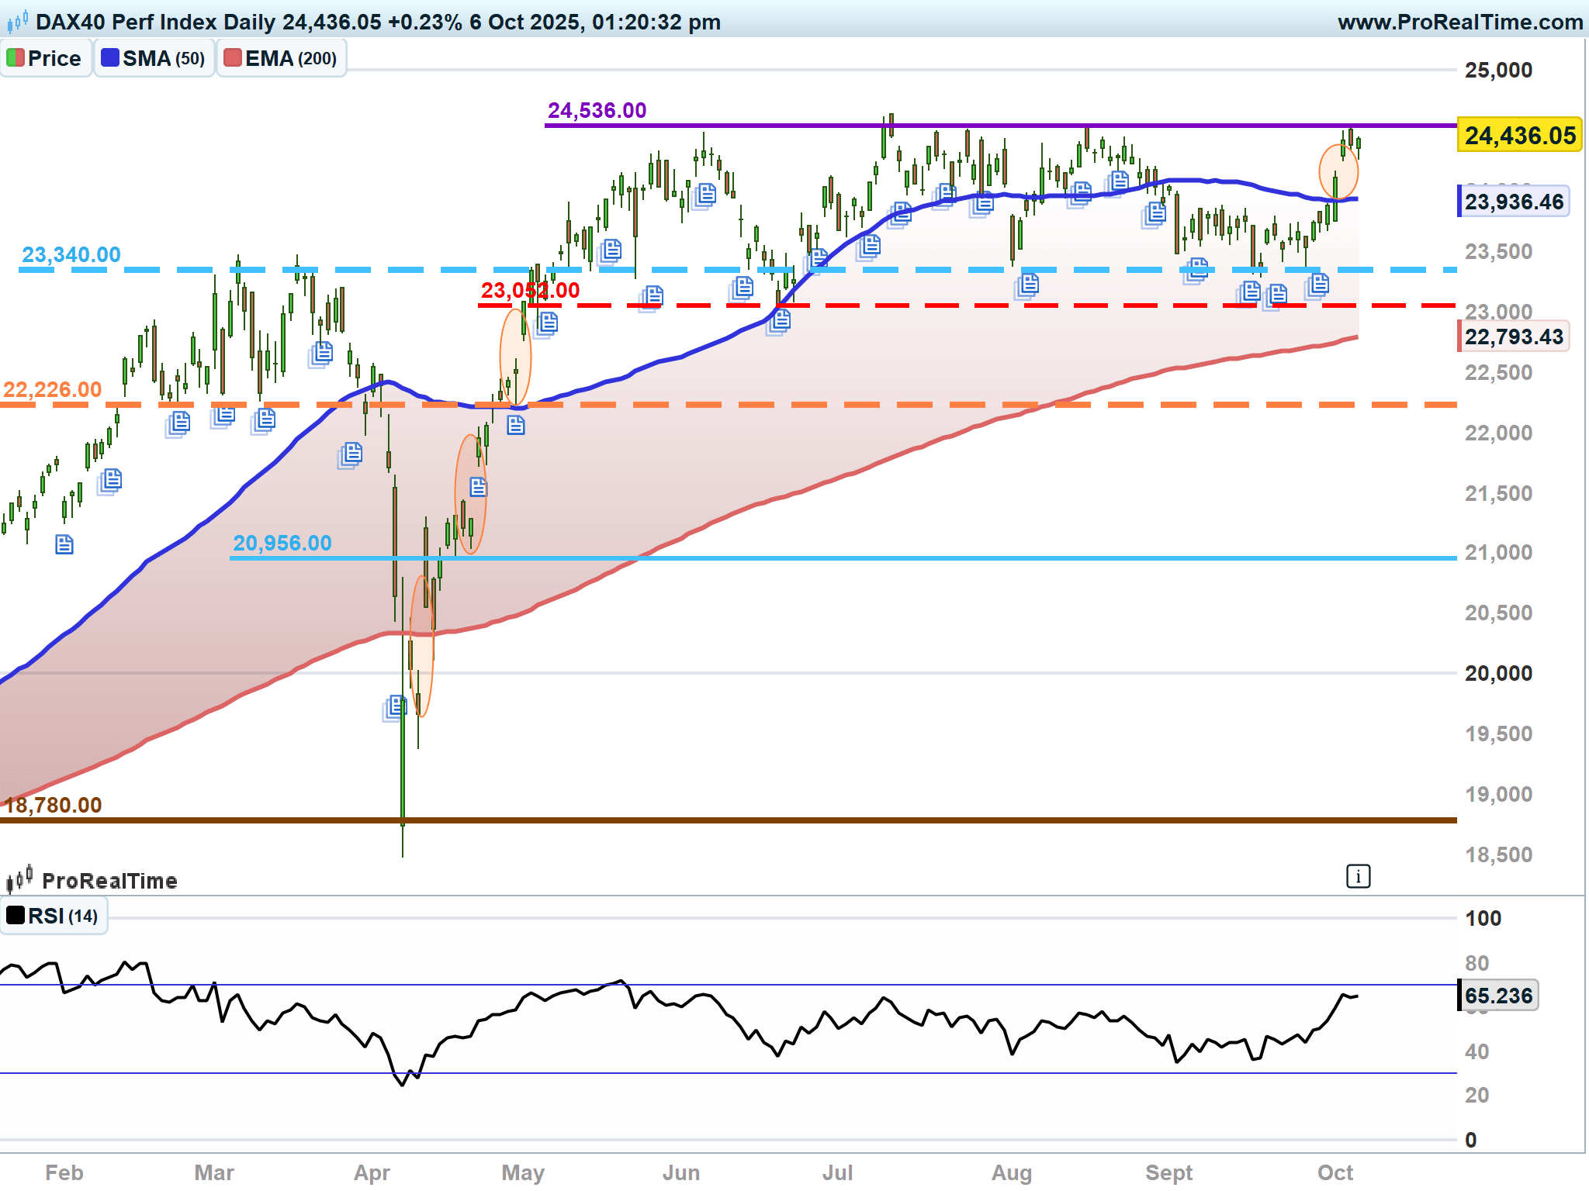Screen dimensions: 1589x1191
Task: Toggle the Price legend item
Action: (x=45, y=59)
